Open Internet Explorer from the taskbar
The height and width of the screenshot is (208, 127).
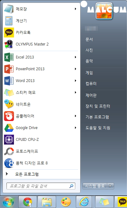[84, 202]
